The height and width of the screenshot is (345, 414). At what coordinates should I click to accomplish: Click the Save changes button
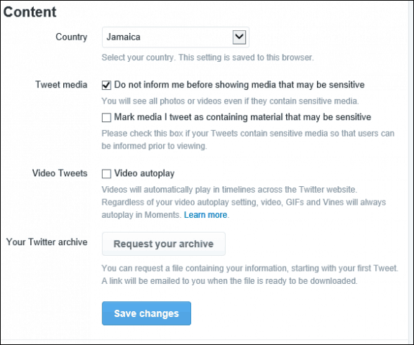[x=147, y=313]
